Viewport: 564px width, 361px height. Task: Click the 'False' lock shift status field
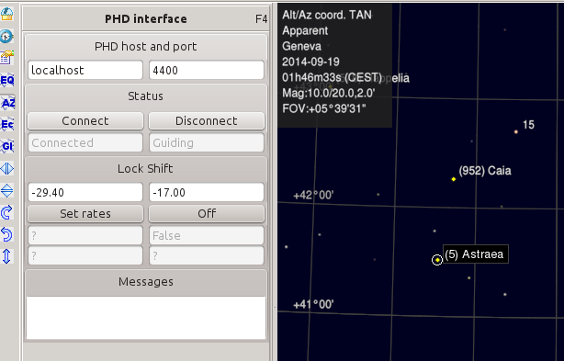207,235
